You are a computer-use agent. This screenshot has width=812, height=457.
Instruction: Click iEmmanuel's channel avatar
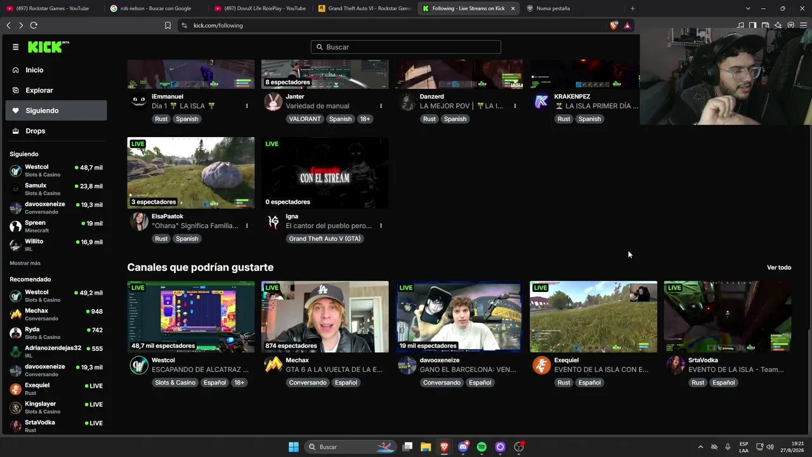pos(139,102)
